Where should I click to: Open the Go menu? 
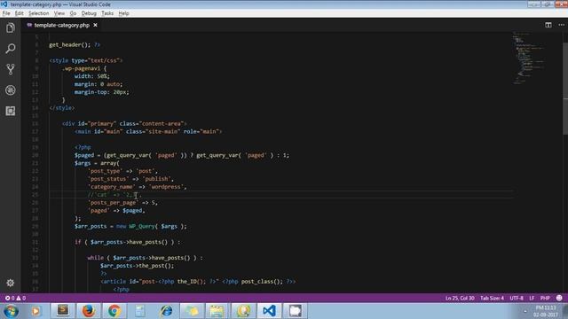point(73,13)
